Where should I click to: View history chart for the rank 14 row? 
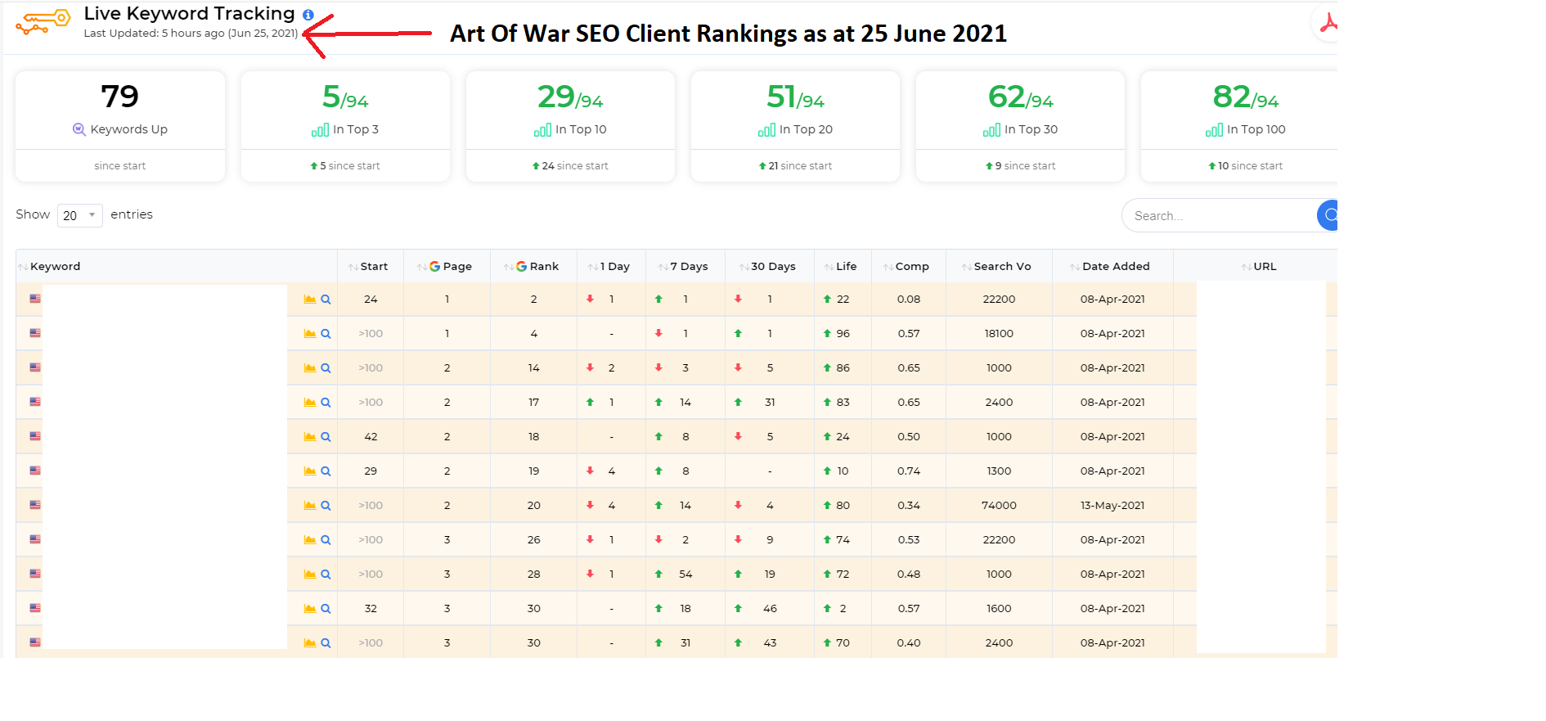point(310,368)
